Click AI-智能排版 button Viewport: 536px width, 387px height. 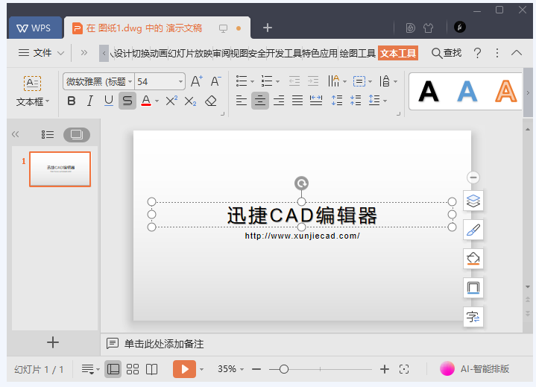pyautogui.click(x=485, y=368)
